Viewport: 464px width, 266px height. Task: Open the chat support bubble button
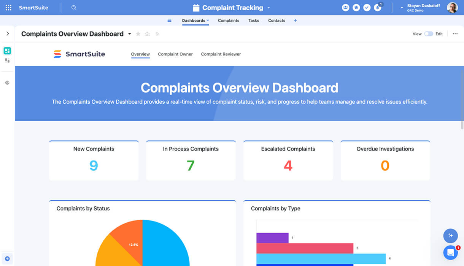451,252
